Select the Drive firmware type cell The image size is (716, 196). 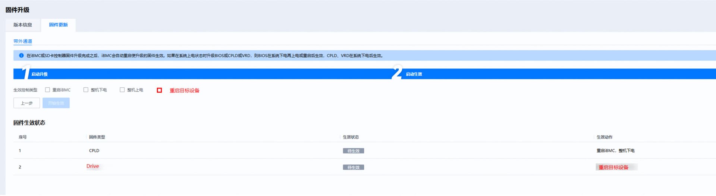click(93, 166)
